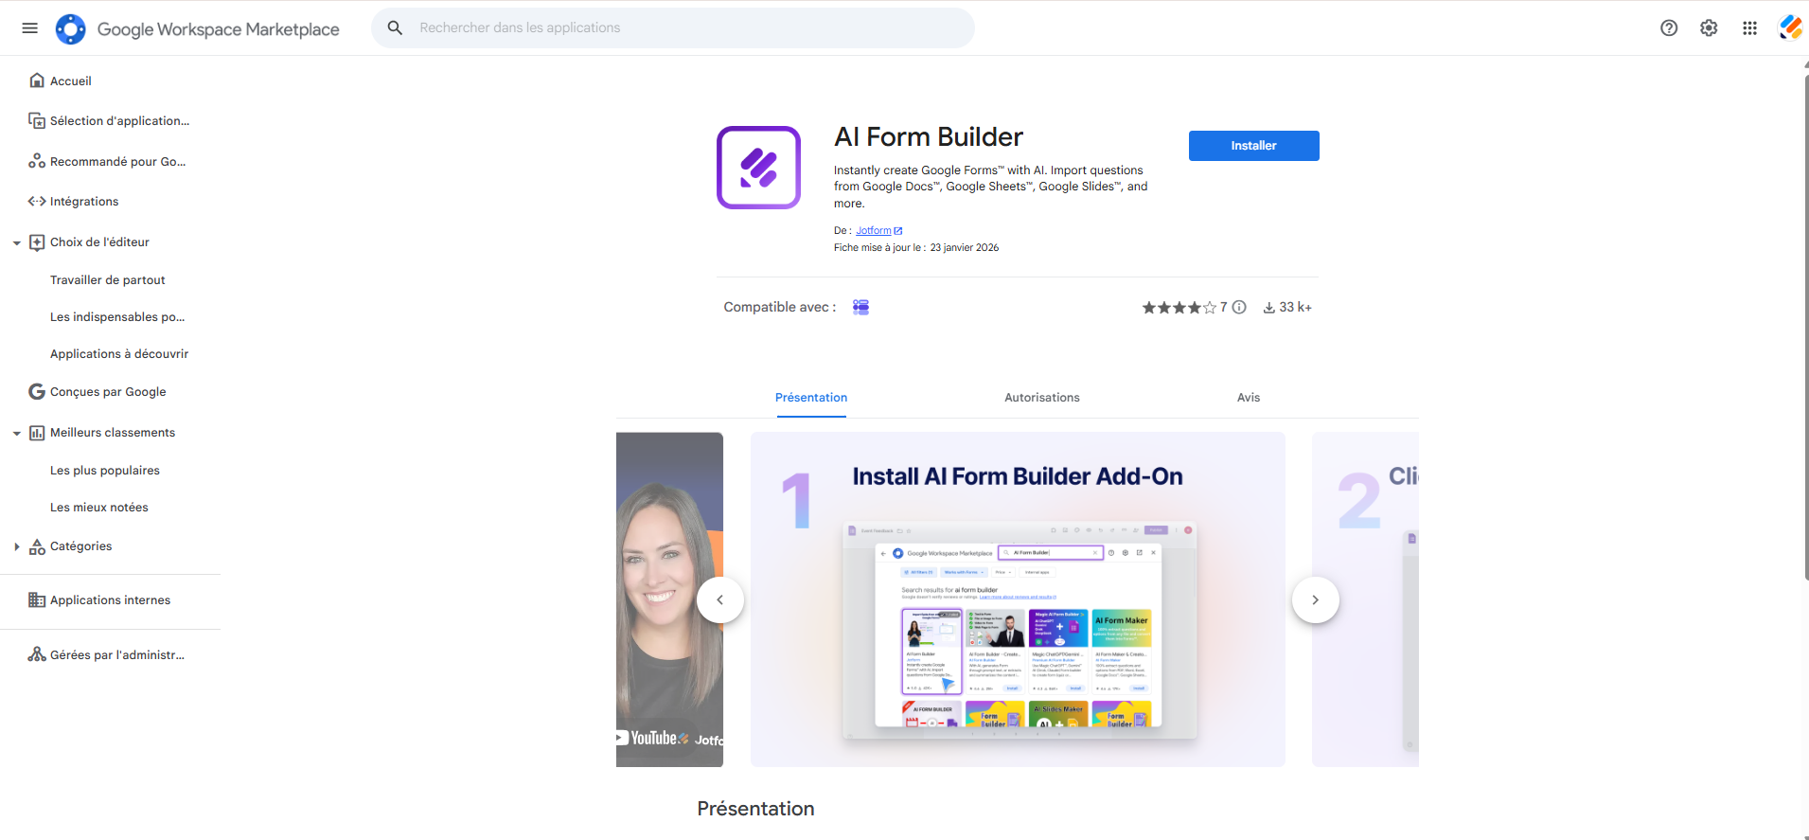
Task: Click the previous carousel arrow
Action: 720,600
